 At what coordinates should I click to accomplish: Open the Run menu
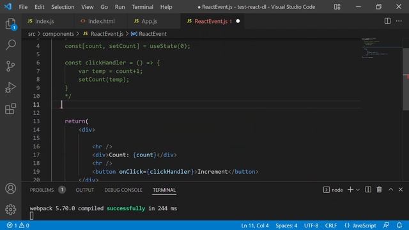pos(120,7)
